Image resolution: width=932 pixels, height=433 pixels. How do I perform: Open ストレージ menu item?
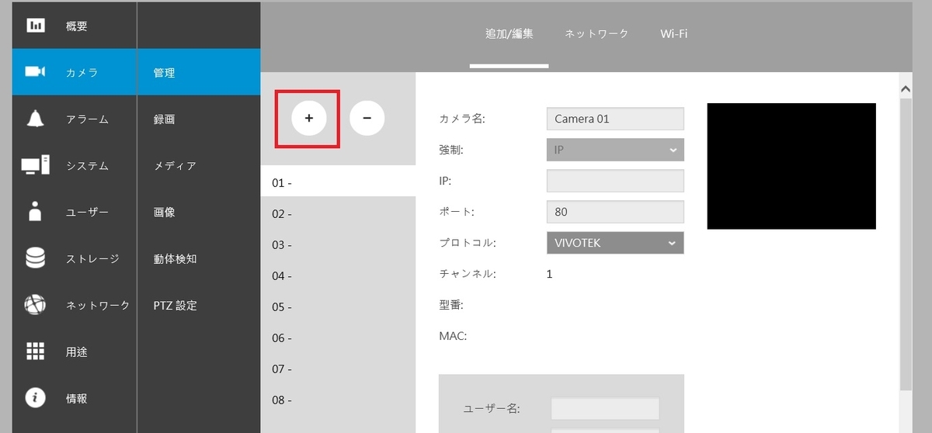(x=92, y=259)
